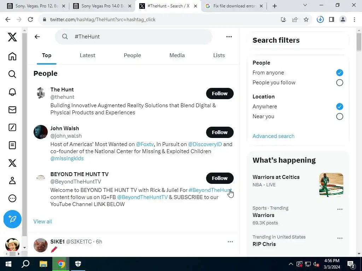Open Windows Start menu
This screenshot has height=271, width=362.
pos(8,264)
